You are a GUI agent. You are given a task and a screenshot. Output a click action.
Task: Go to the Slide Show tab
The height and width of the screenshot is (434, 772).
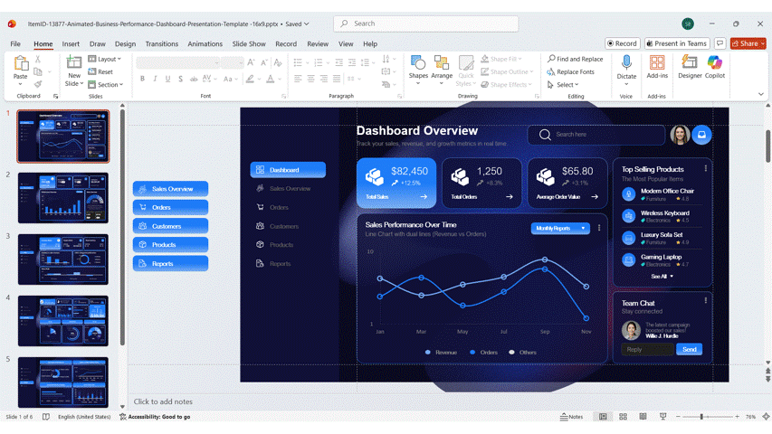point(249,43)
